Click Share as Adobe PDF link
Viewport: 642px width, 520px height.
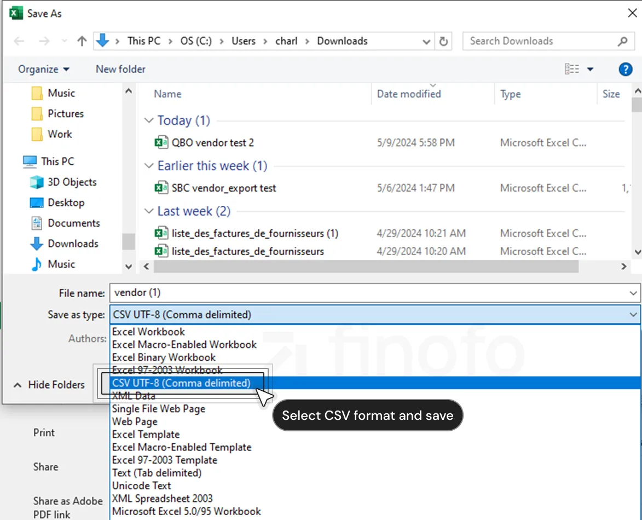click(x=67, y=508)
